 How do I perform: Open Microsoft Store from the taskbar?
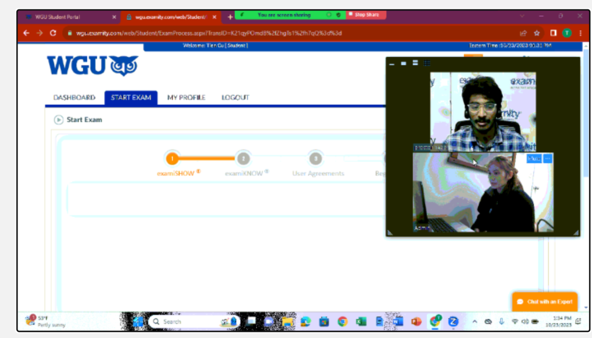pos(324,322)
